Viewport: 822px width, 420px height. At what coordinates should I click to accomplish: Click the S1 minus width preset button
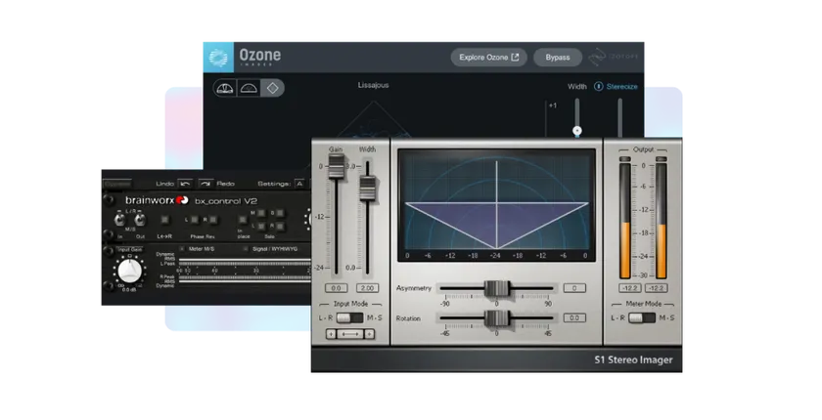pos(331,334)
